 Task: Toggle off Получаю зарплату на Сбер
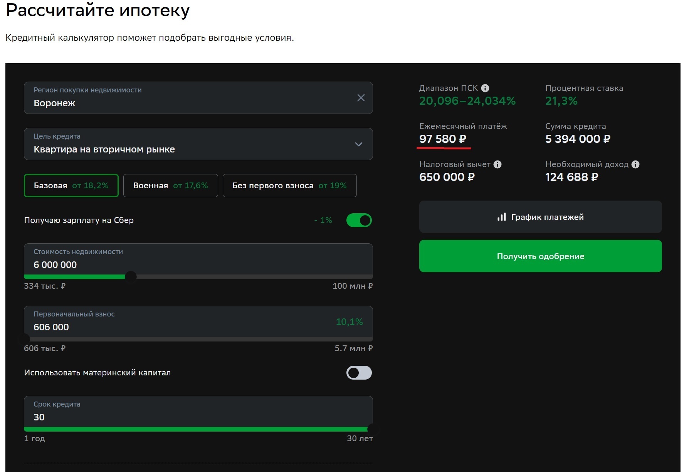click(359, 220)
